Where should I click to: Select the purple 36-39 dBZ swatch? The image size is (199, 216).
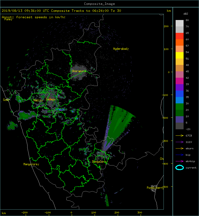point(179,87)
